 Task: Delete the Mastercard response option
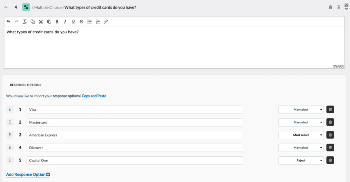point(330,122)
